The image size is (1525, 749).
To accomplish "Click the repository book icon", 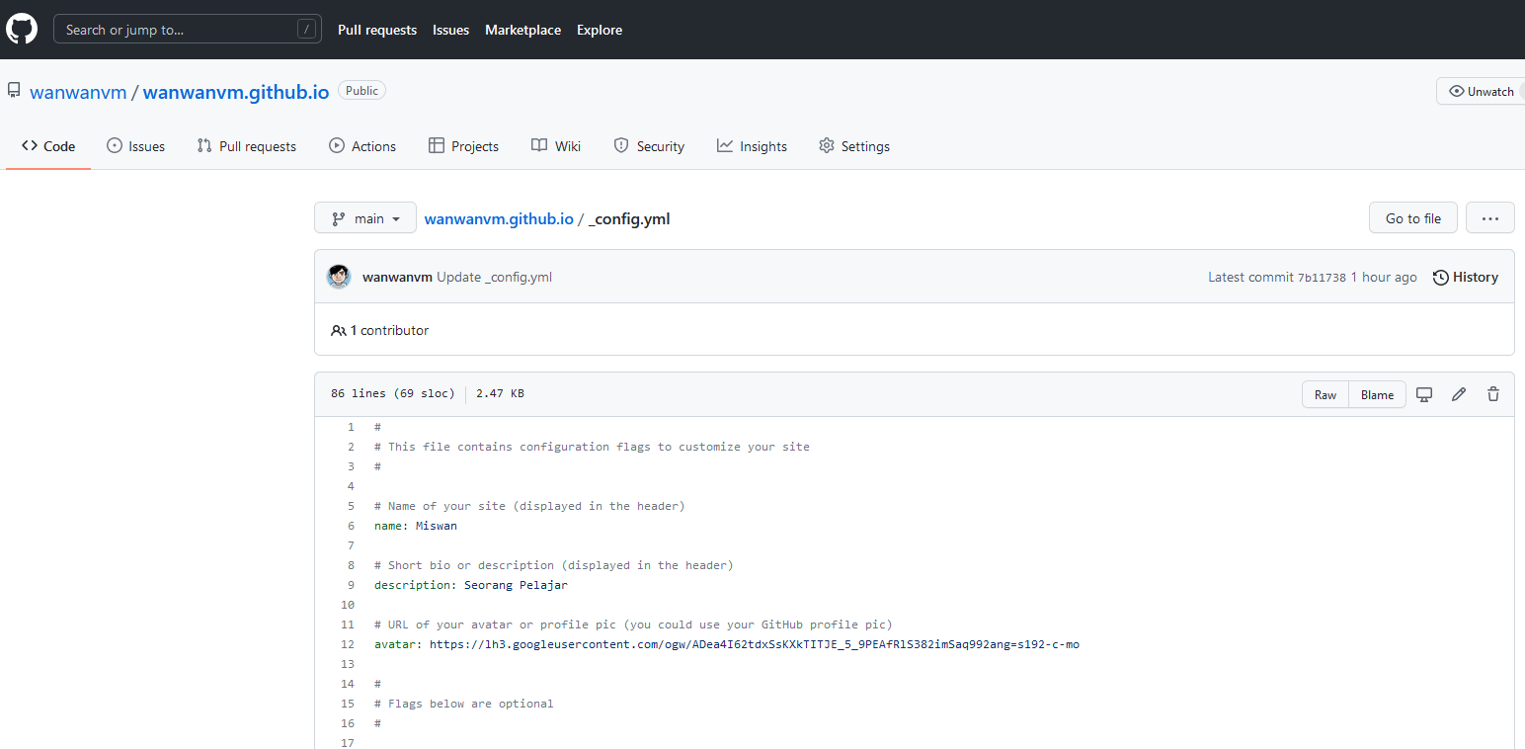I will tap(14, 91).
